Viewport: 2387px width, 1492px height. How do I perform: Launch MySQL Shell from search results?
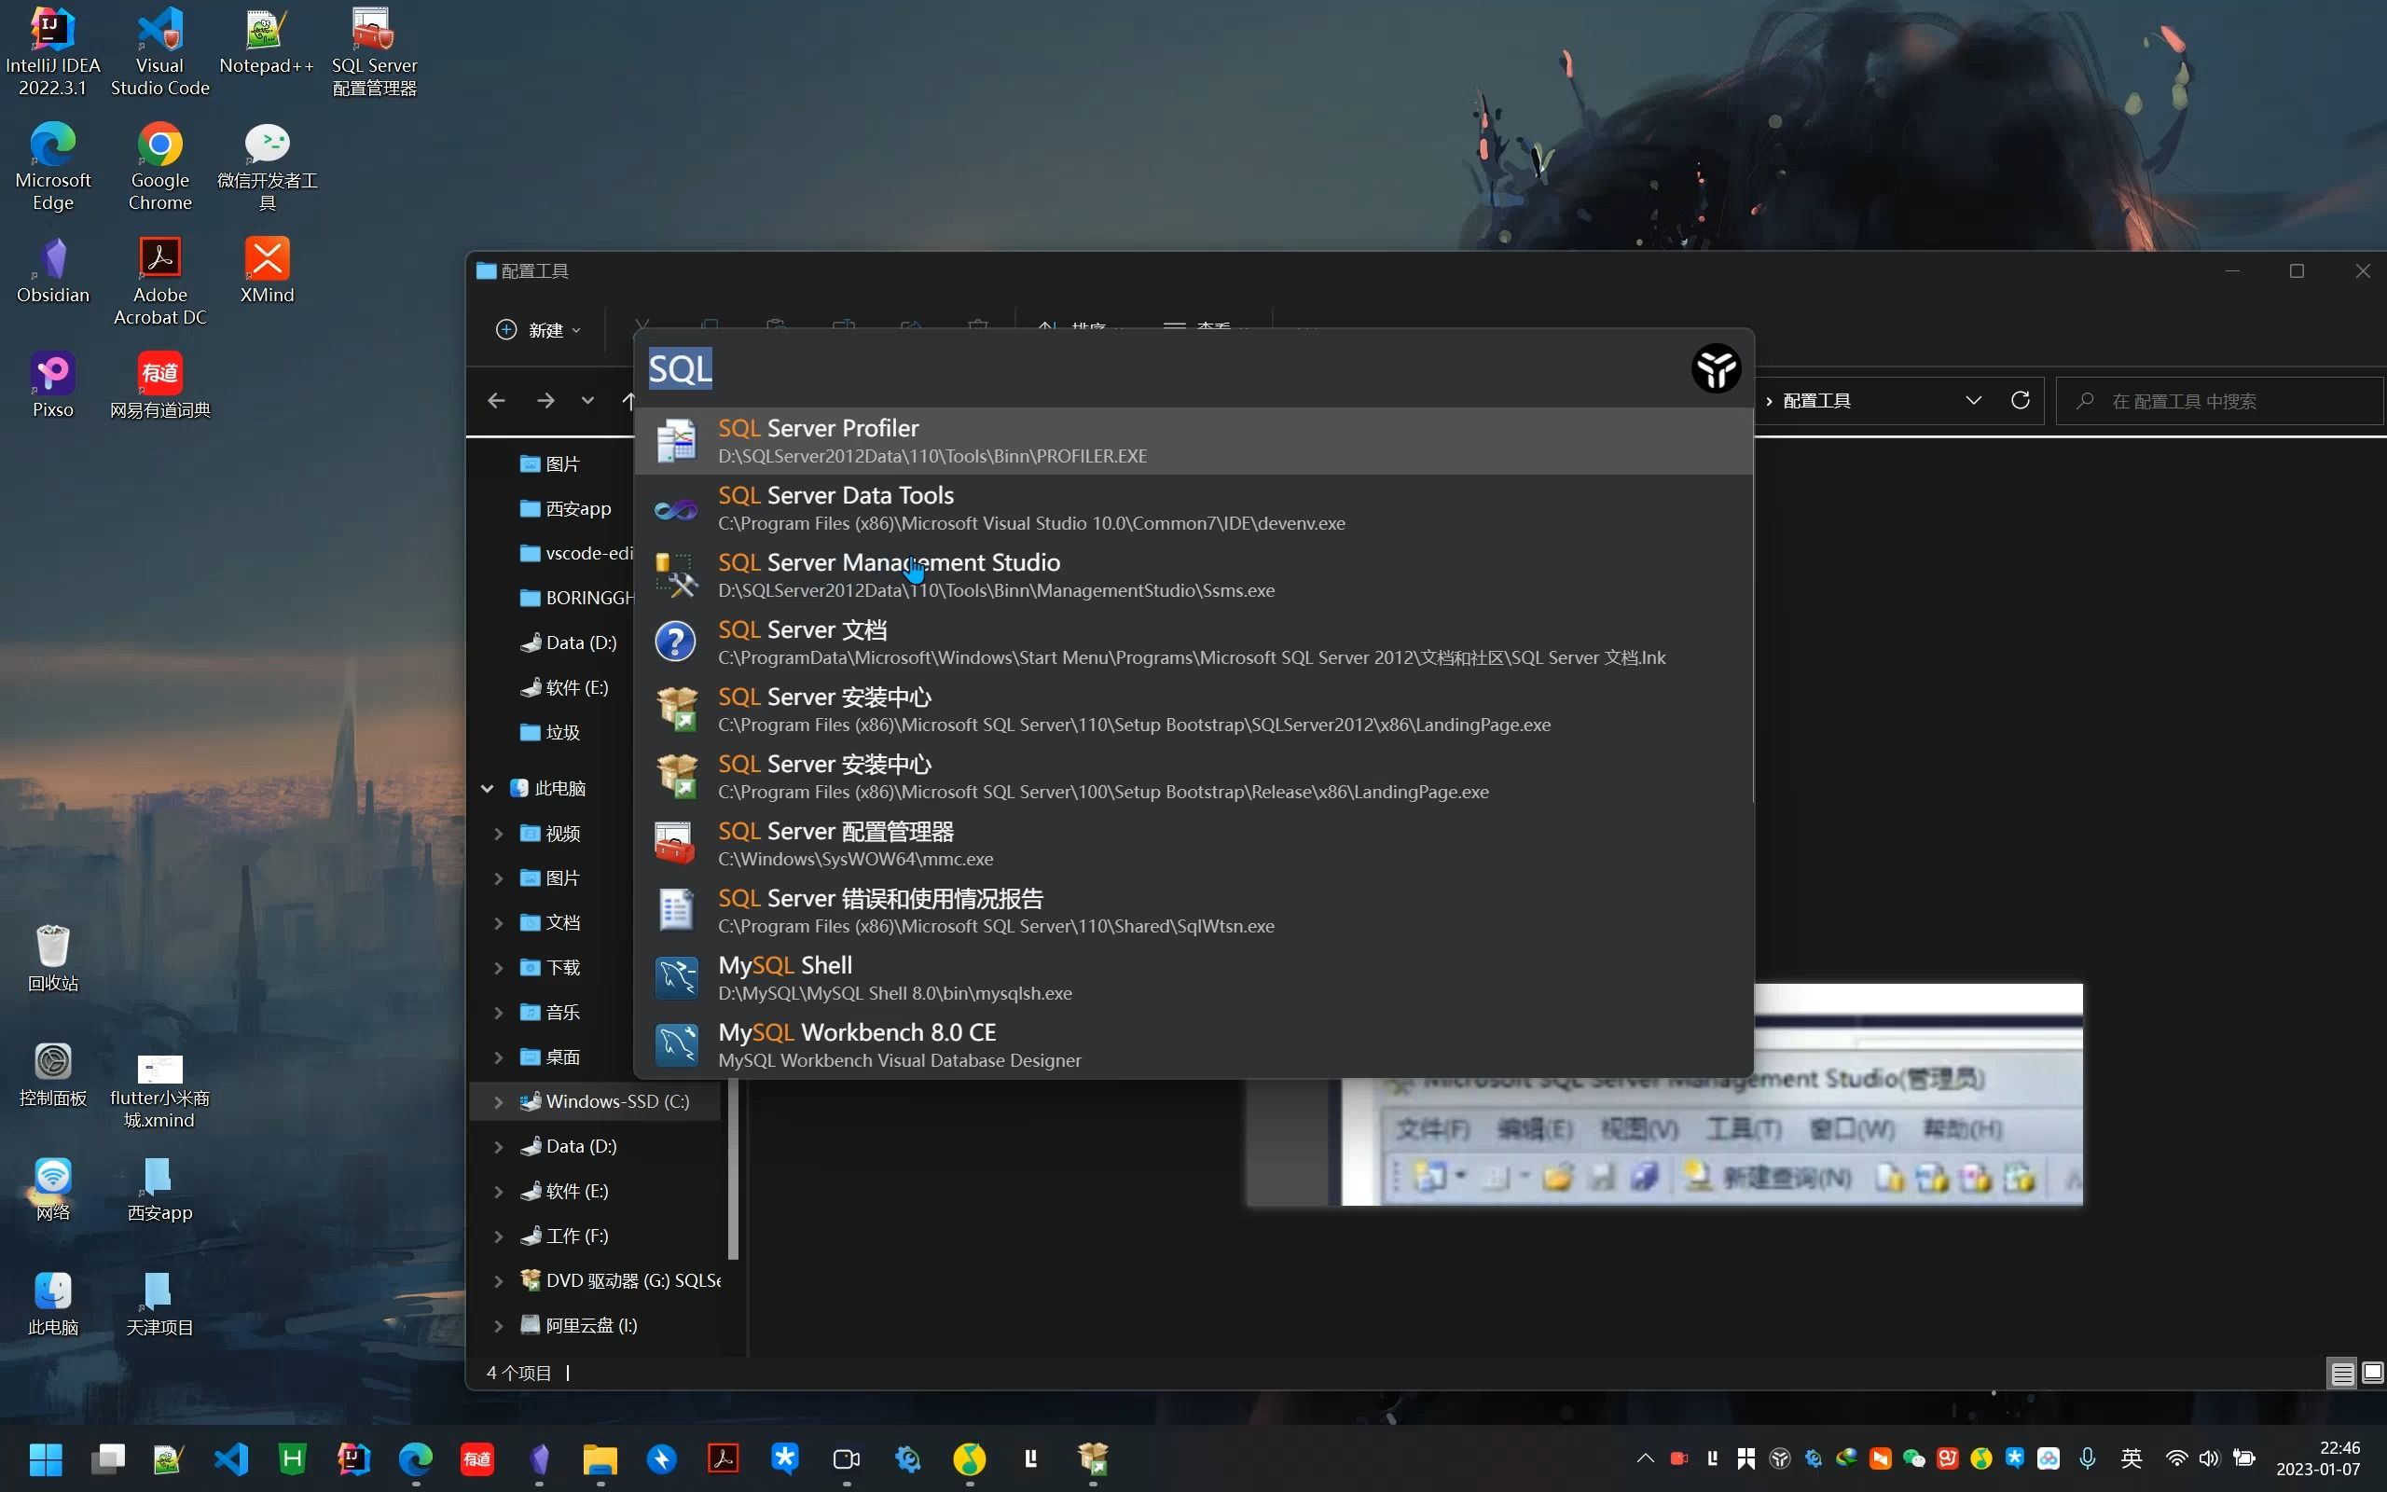click(1193, 978)
